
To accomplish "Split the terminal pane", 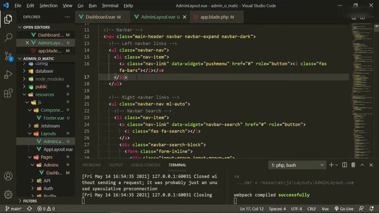I will (x=345, y=165).
